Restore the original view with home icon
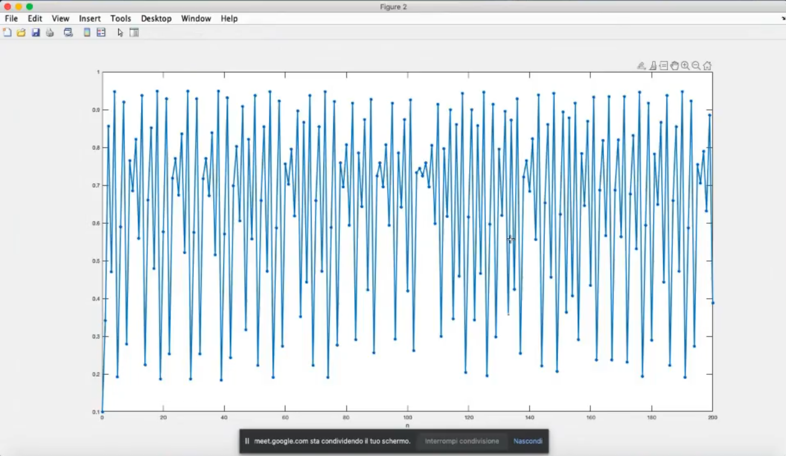Image resolution: width=786 pixels, height=456 pixels. 707,66
